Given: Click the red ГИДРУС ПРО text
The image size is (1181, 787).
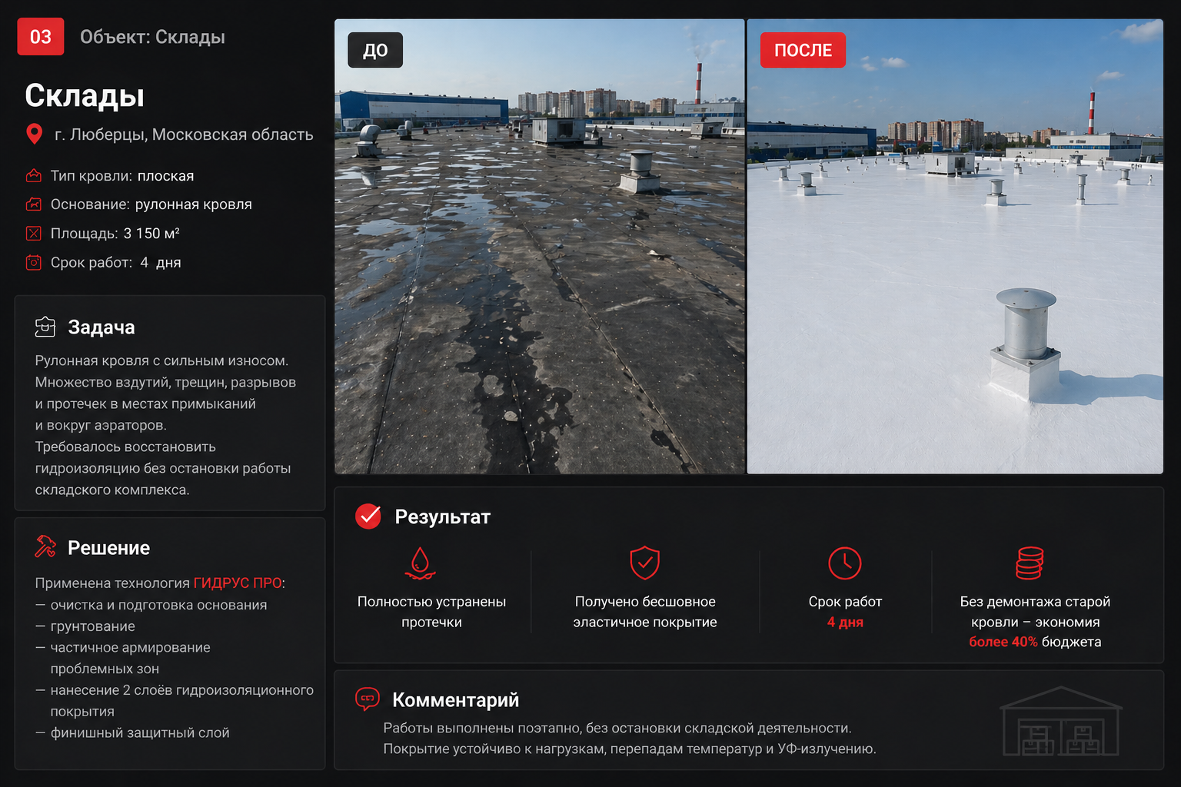Looking at the screenshot, I should 238,583.
